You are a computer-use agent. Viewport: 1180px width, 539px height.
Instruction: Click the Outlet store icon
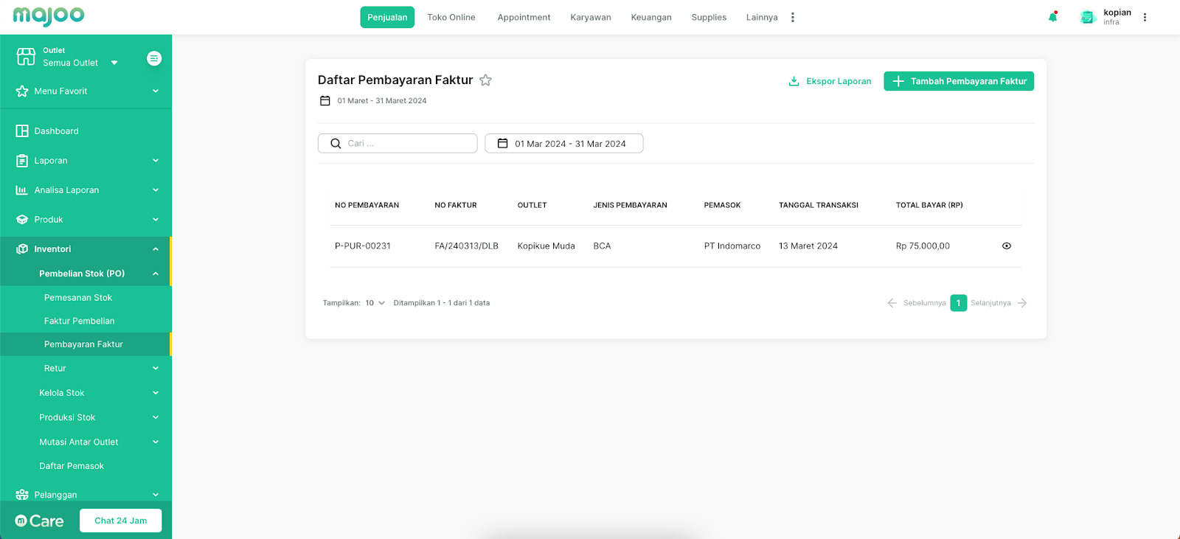pyautogui.click(x=26, y=57)
